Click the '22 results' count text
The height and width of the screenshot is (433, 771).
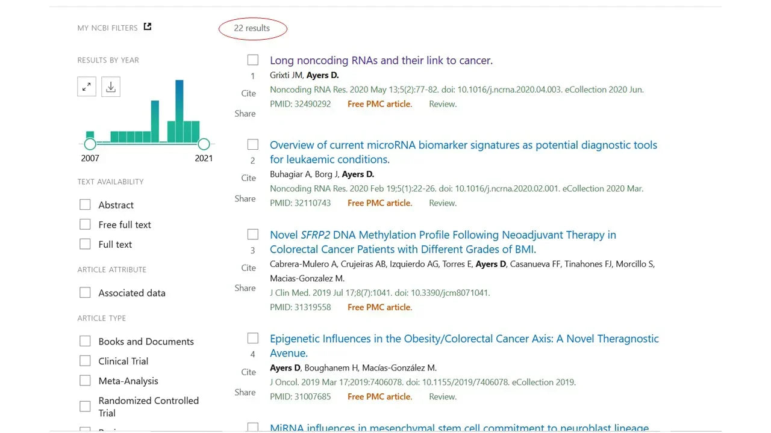(252, 28)
